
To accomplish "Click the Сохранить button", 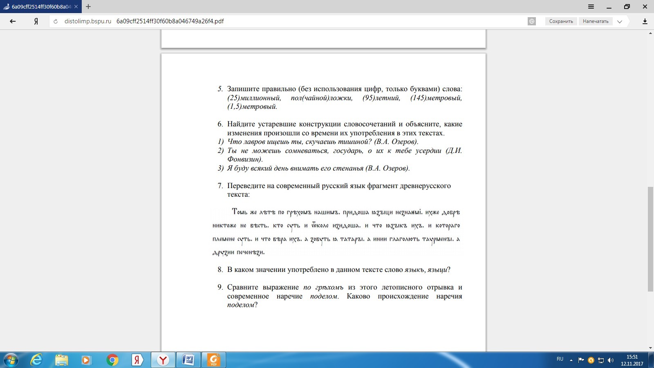I will click(x=561, y=21).
